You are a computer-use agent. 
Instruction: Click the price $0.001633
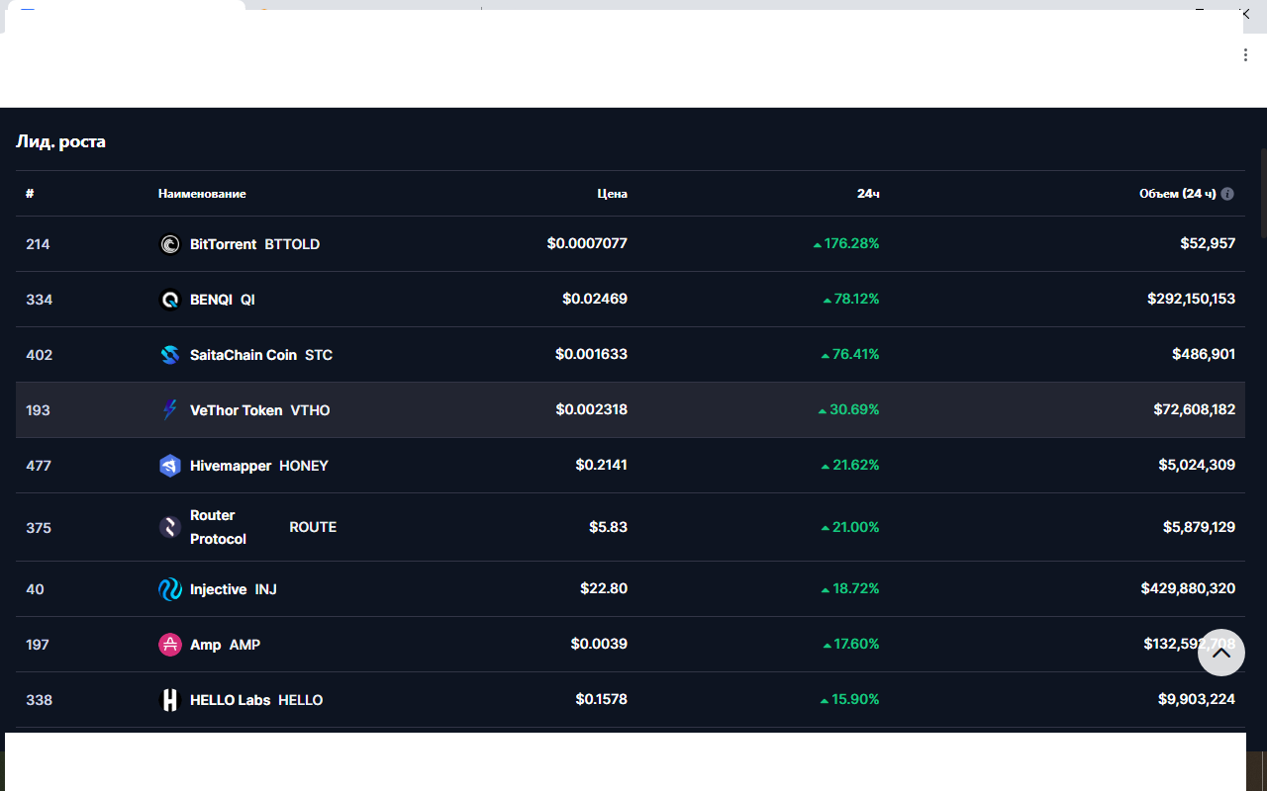point(591,354)
